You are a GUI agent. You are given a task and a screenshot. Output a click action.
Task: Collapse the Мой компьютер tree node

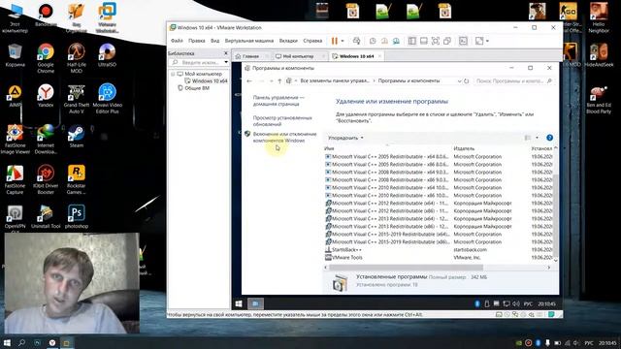click(x=173, y=74)
